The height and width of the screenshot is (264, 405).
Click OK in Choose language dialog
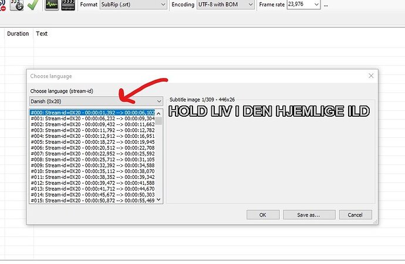tap(263, 215)
